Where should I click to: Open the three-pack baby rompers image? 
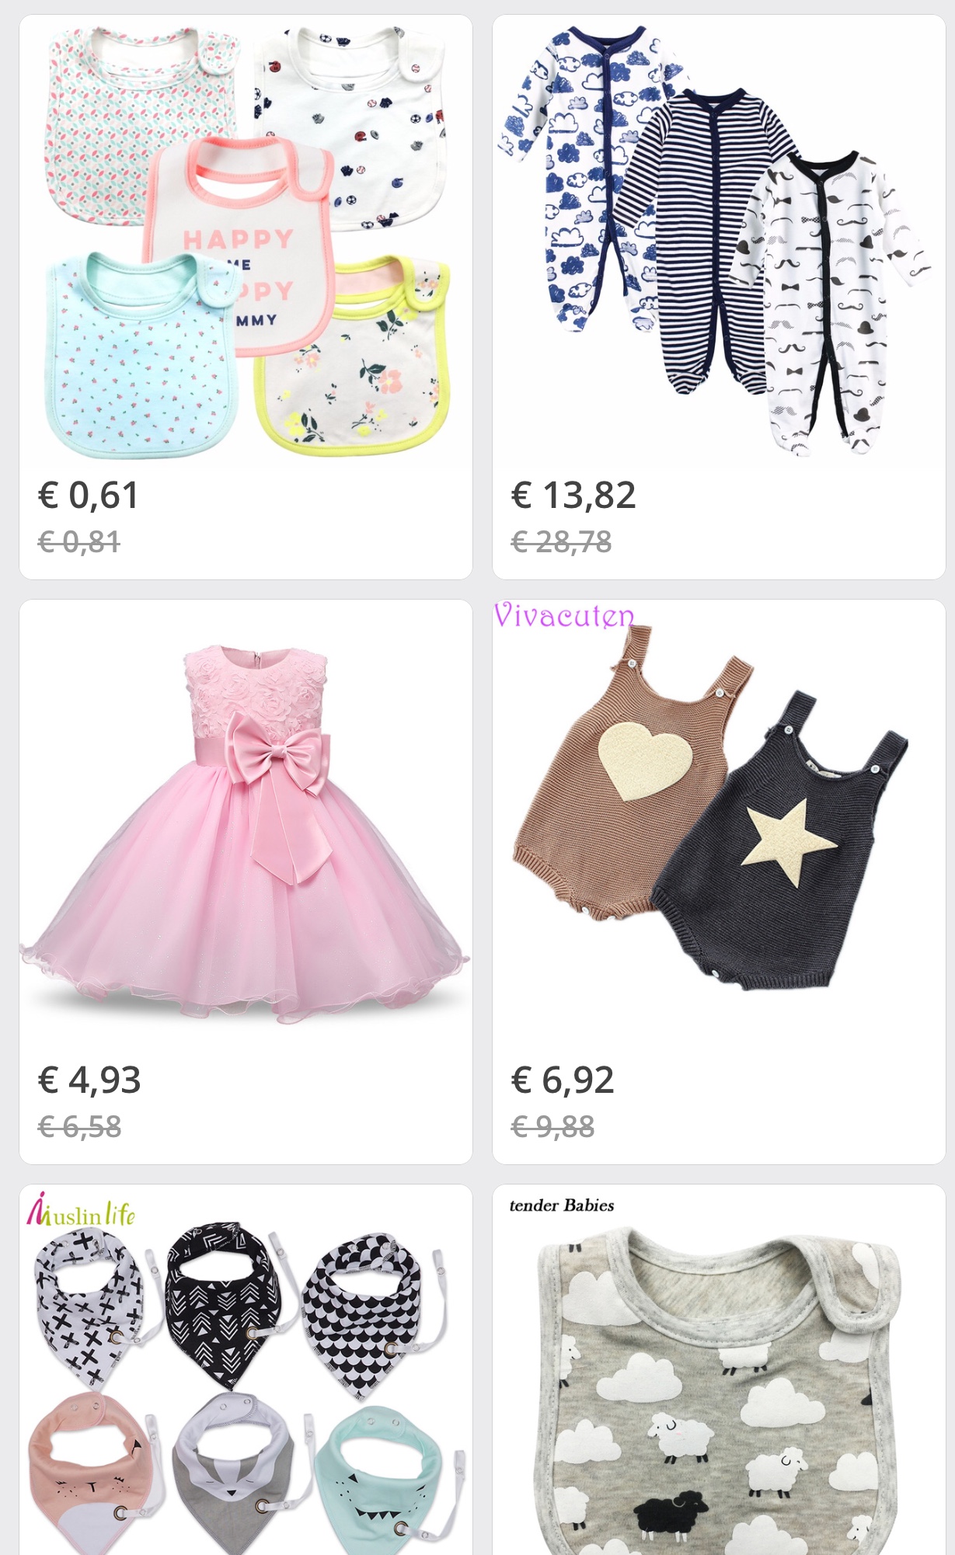click(x=719, y=242)
